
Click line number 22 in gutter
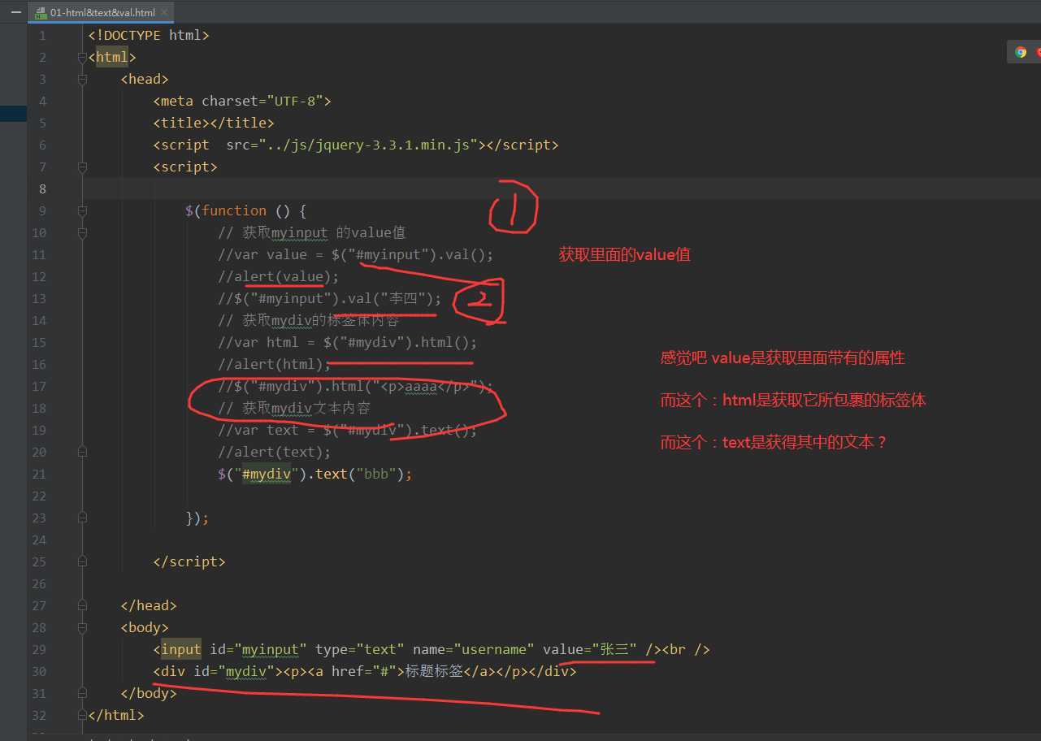pyautogui.click(x=39, y=496)
